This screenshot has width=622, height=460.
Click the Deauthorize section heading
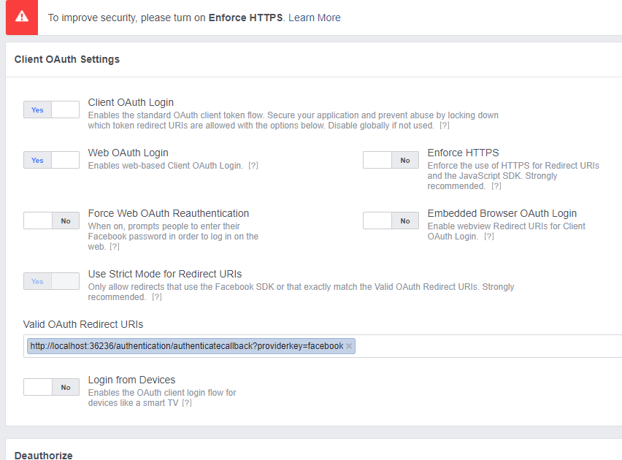click(43, 455)
